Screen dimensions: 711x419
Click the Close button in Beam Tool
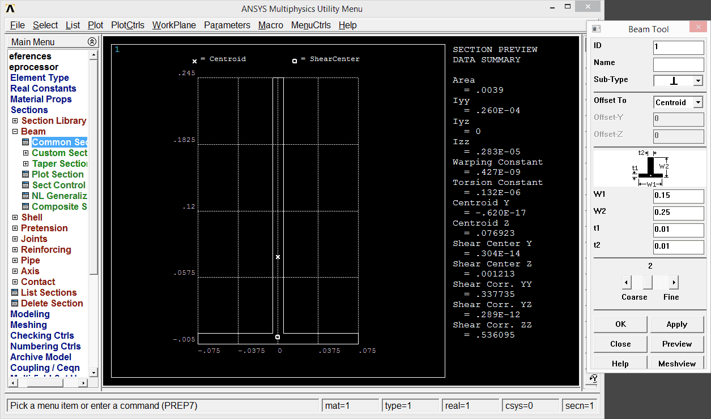[620, 344]
